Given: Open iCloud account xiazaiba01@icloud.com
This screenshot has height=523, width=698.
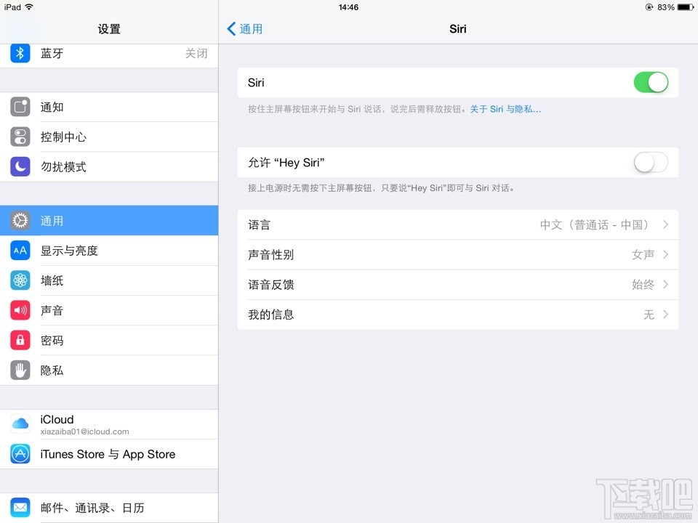Looking at the screenshot, I should (109, 424).
